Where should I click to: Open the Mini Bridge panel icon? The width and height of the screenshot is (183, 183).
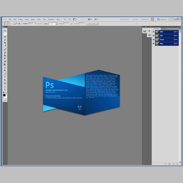(145, 31)
